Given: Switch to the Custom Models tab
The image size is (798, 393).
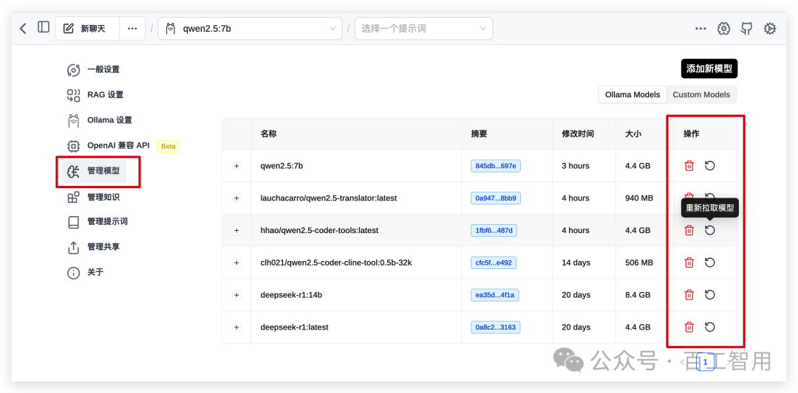Looking at the screenshot, I should [701, 94].
